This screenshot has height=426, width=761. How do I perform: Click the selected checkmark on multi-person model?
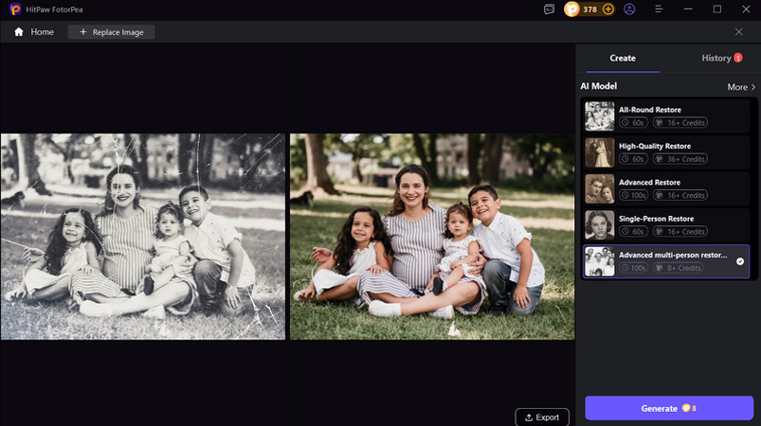(x=739, y=261)
